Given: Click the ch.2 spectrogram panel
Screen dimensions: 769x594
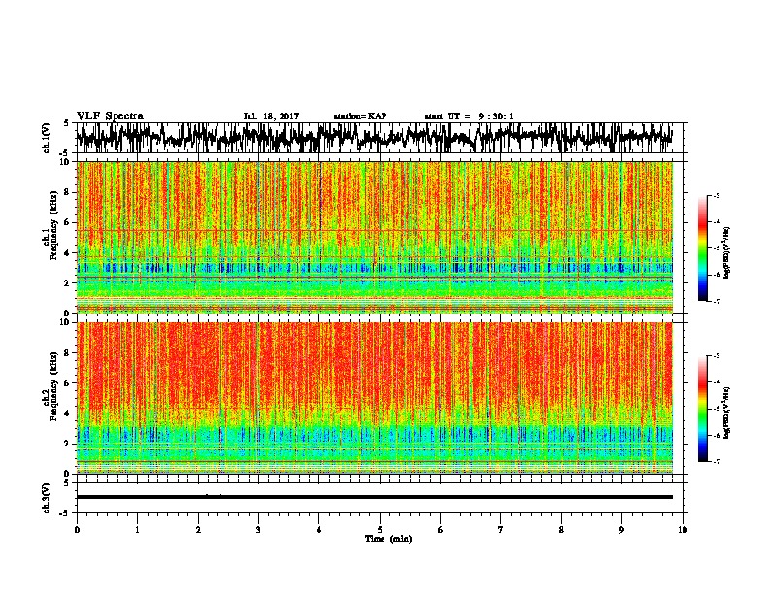Looking at the screenshot, I should pyautogui.click(x=375, y=398).
